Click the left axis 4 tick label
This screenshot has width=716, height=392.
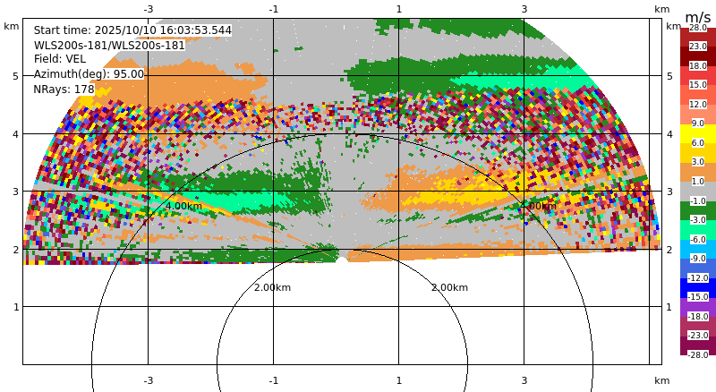coord(16,134)
